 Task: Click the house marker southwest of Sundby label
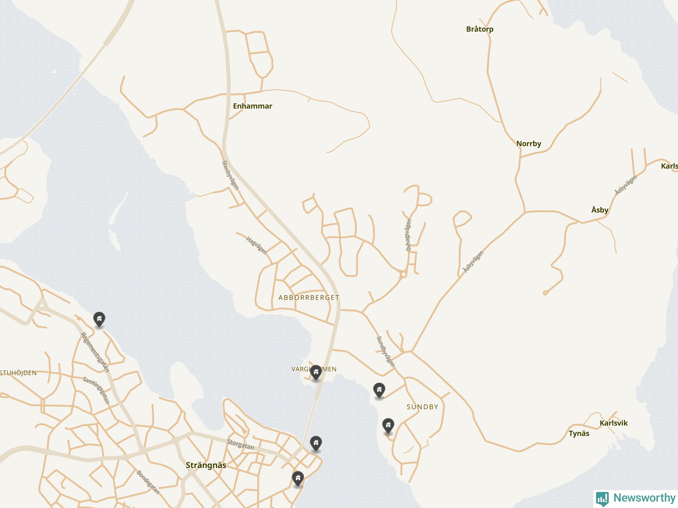(388, 426)
